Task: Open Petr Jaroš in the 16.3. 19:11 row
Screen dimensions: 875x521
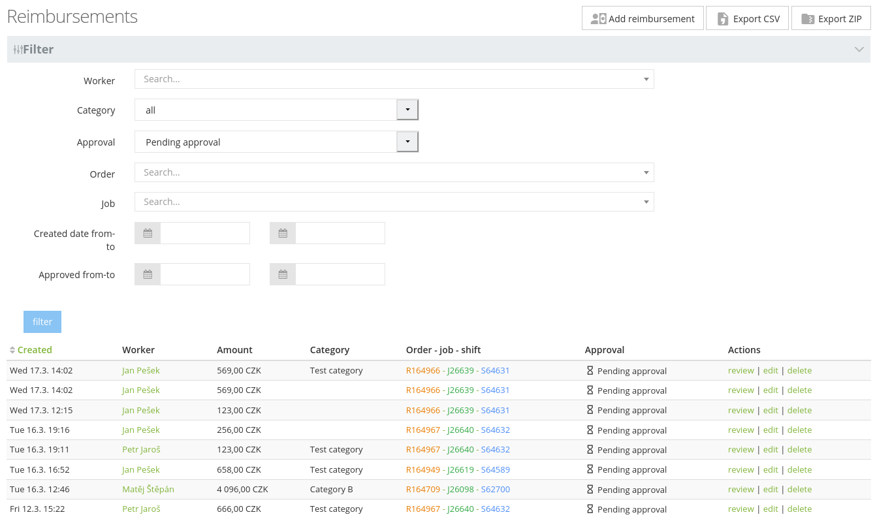Action: (141, 449)
